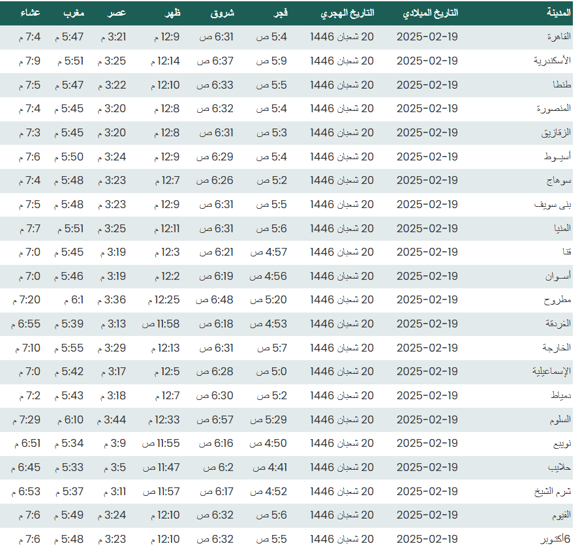Click Isha time 6:51 م for نويبع
582x550 pixels.
[x=27, y=444]
